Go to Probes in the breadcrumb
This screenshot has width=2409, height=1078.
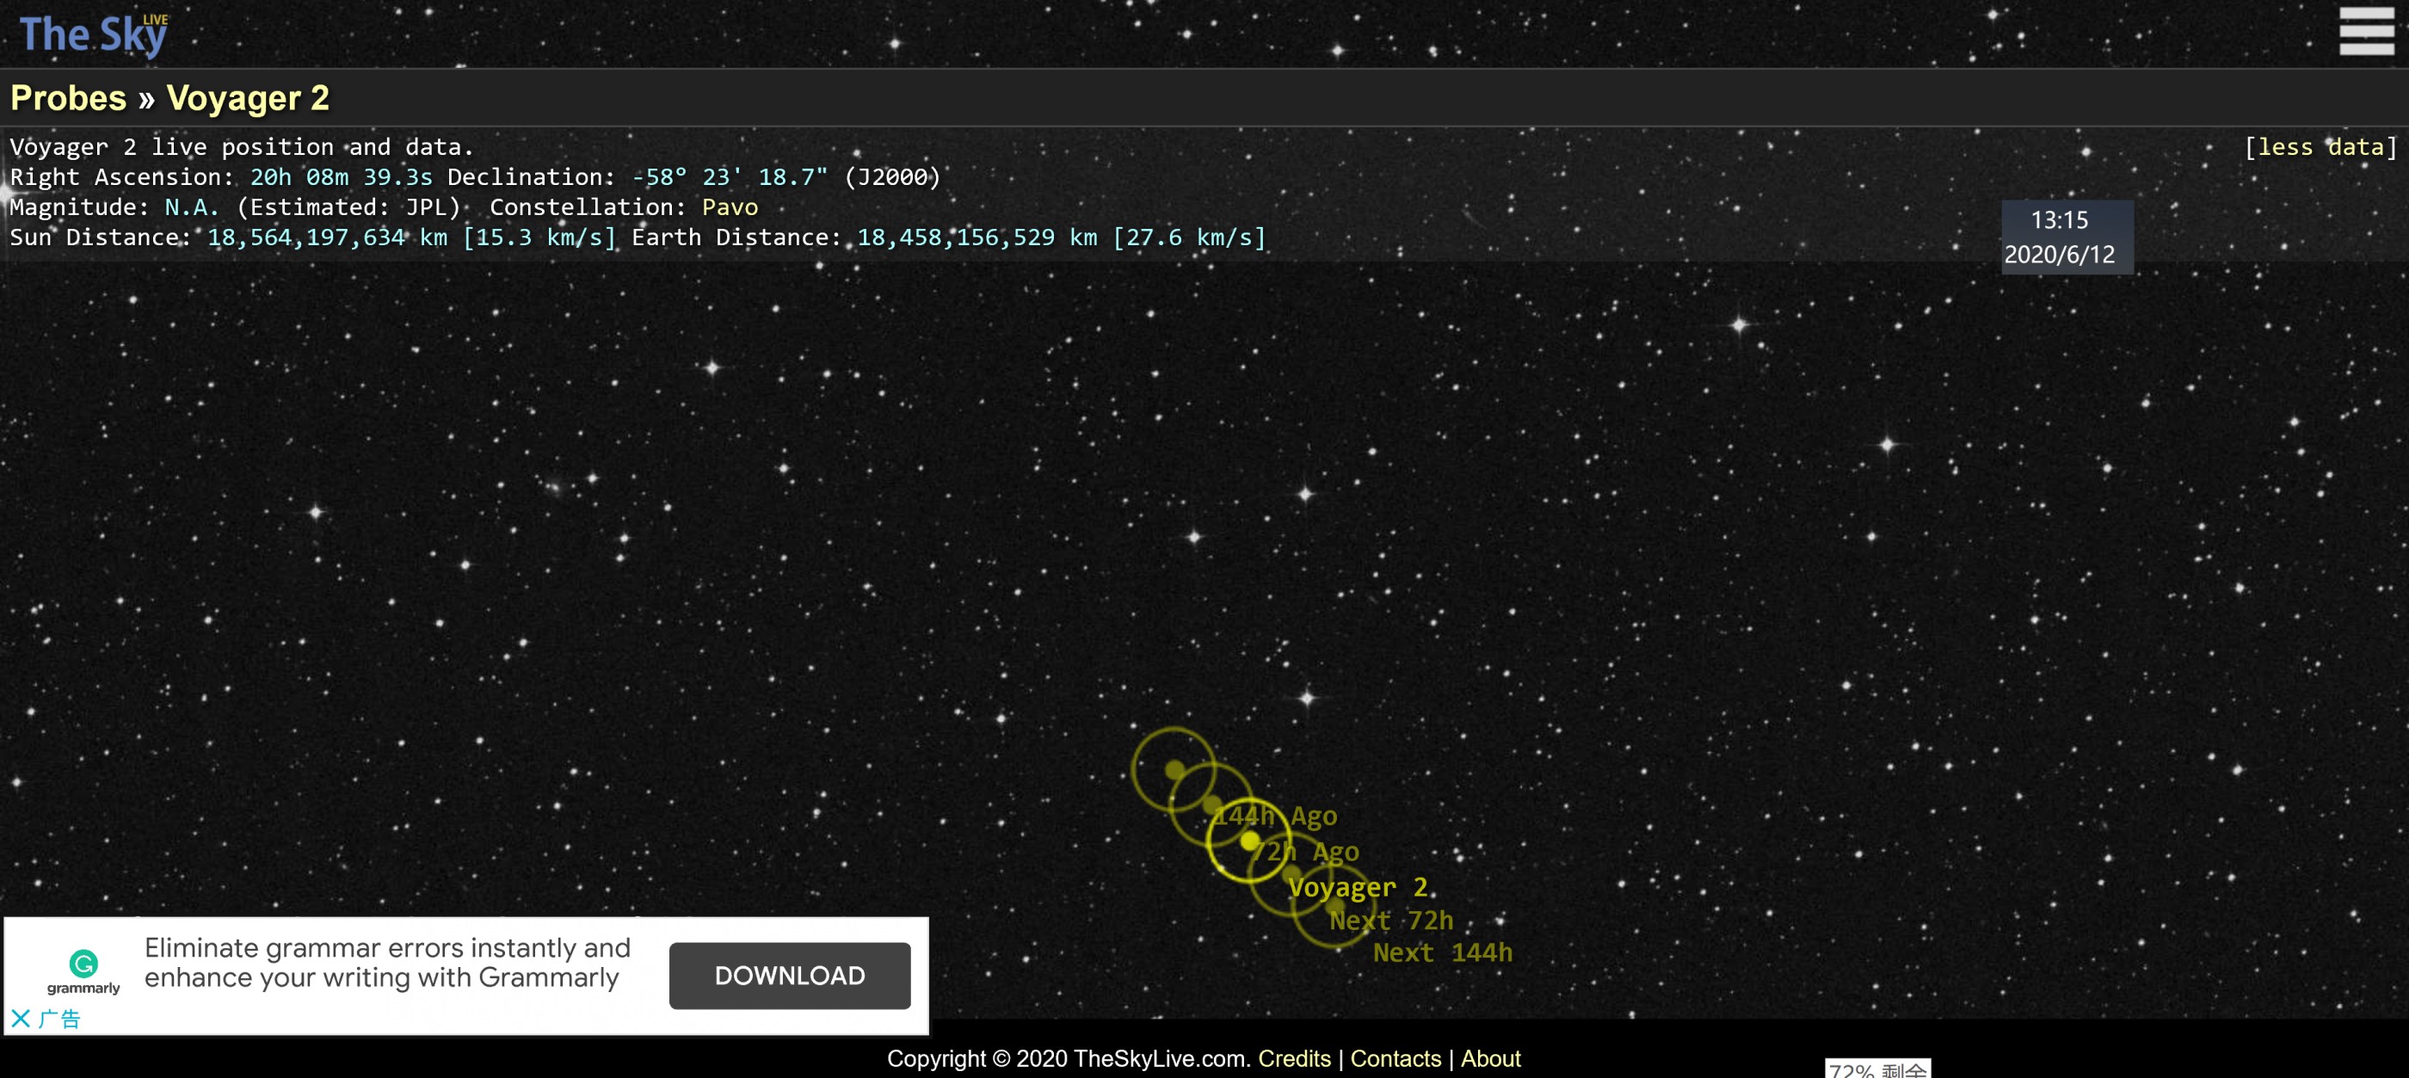pos(68,98)
